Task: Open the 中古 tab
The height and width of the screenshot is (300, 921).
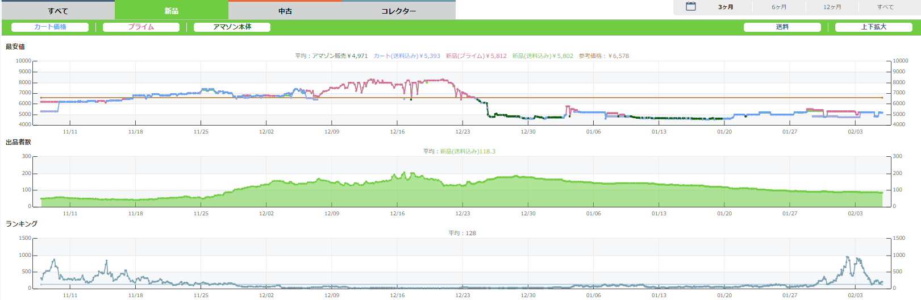Action: pyautogui.click(x=285, y=11)
